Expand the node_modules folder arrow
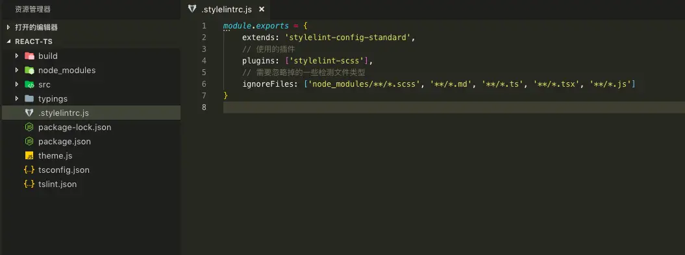The height and width of the screenshot is (255, 685). click(x=17, y=70)
